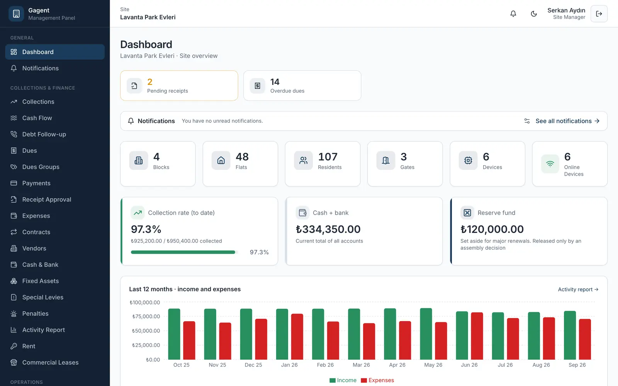
Task: Click the Reserve fund vault icon
Action: (467, 213)
